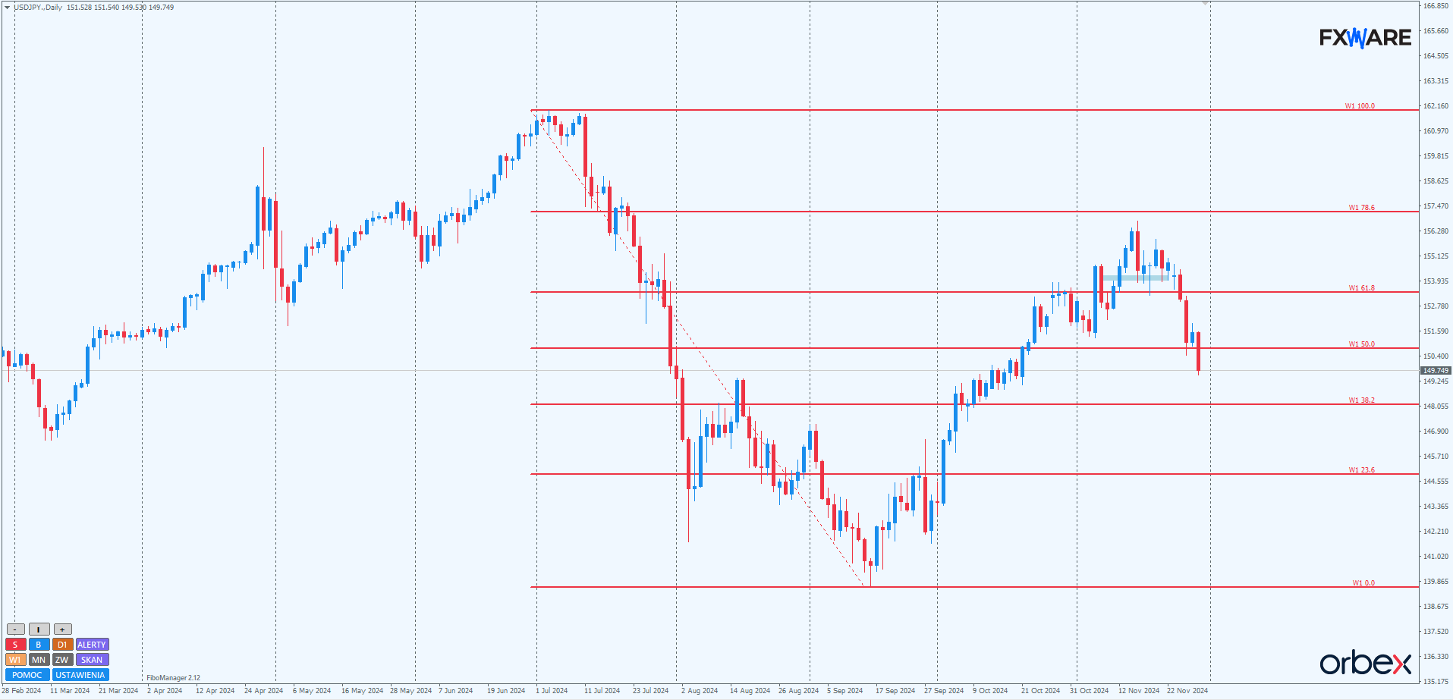Toggle the MN timeframe button
Screen dimensions: 1453x700
click(39, 660)
